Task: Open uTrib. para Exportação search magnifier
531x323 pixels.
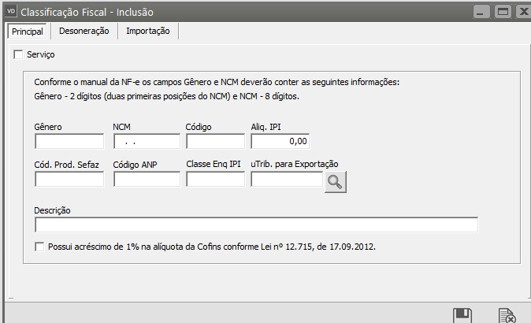Action: [x=336, y=181]
